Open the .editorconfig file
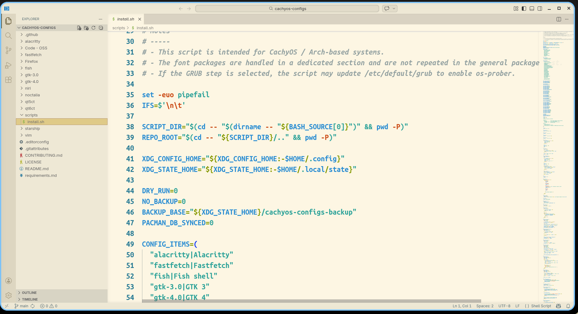 [x=62, y=142]
